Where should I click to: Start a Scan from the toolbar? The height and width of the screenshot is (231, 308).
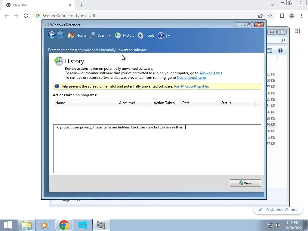click(97, 35)
